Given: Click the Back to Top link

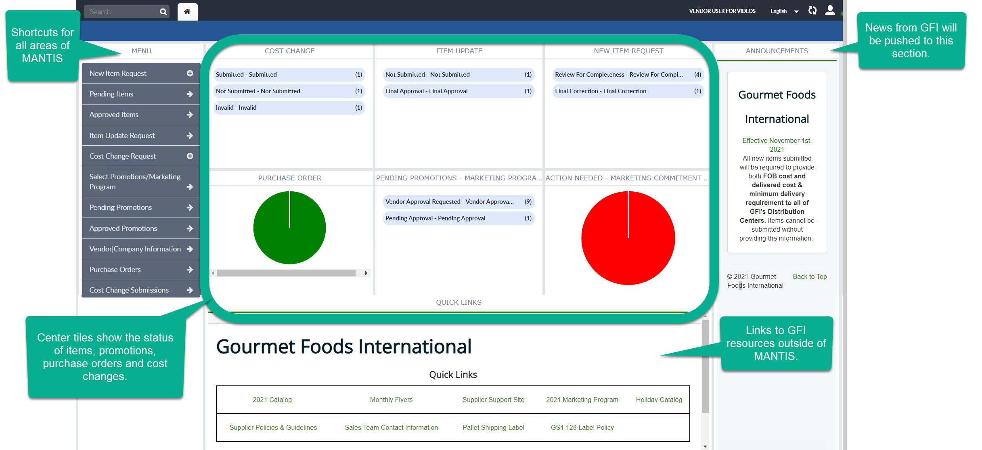Looking at the screenshot, I should pyautogui.click(x=809, y=276).
